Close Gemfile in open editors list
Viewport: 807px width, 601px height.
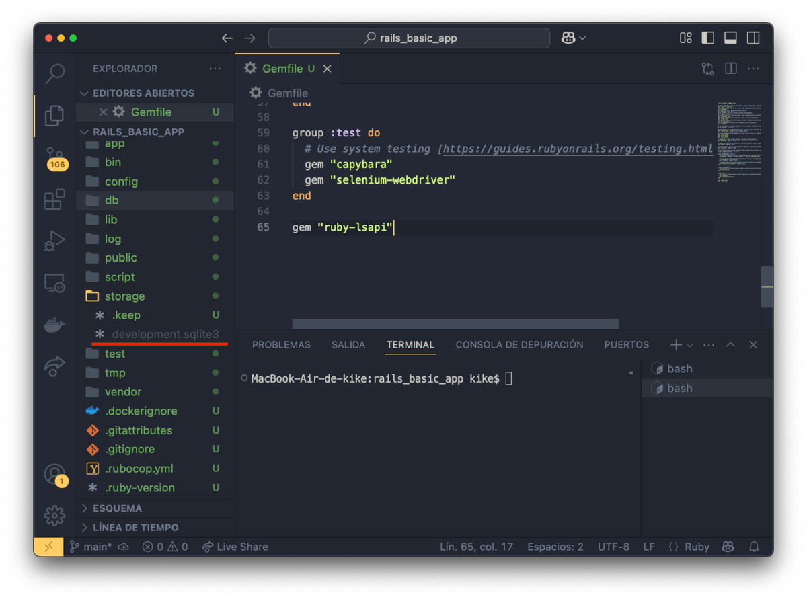(103, 112)
